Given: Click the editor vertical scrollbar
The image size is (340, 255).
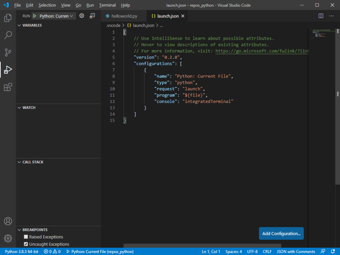Looking at the screenshot, I should (337, 107).
